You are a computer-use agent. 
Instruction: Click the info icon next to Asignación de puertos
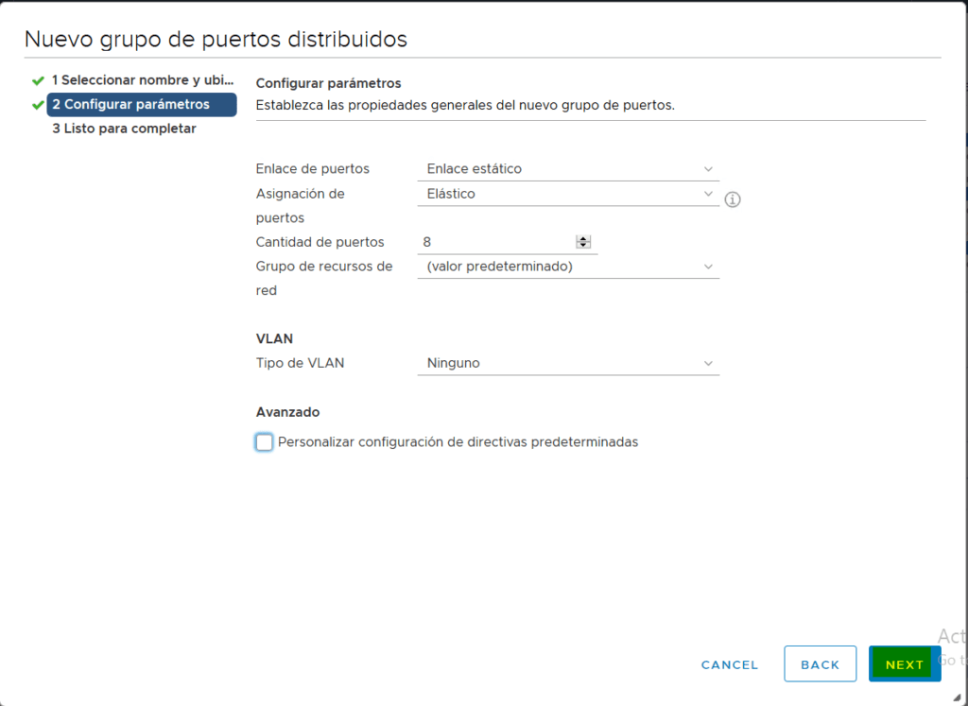[733, 199]
